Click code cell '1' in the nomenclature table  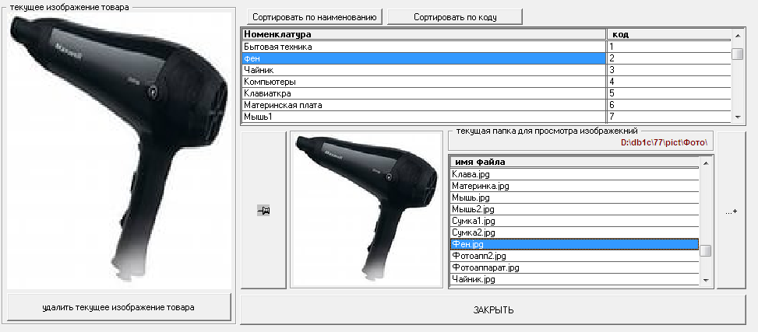tap(668, 47)
